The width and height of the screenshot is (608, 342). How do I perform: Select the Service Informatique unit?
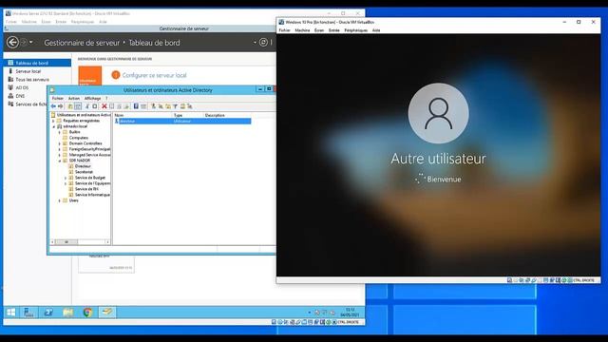[92, 195]
